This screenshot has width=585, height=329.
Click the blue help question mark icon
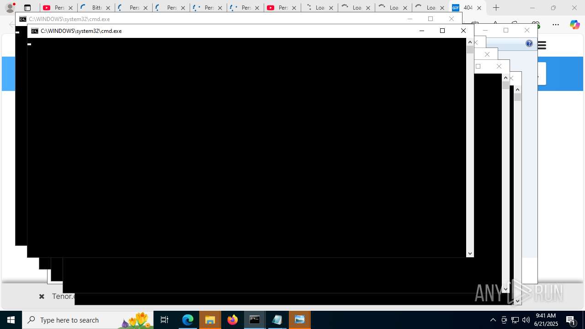click(x=529, y=43)
